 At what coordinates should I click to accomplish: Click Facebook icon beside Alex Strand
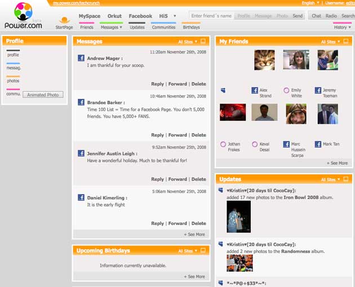coord(255,90)
